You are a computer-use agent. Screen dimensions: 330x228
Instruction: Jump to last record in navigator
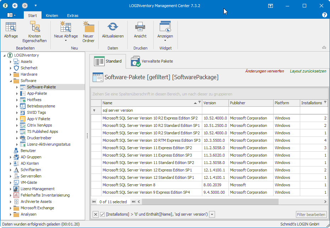pyautogui.click(x=133, y=202)
